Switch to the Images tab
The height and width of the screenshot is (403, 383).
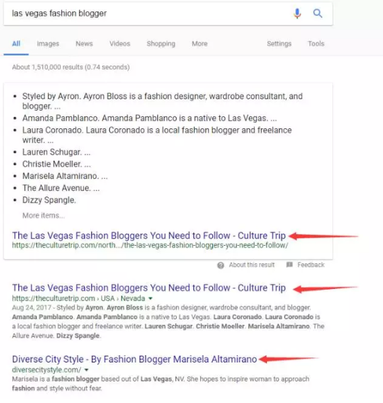tap(48, 44)
